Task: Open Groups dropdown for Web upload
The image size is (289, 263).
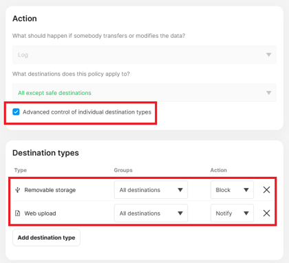Action: 151,213
